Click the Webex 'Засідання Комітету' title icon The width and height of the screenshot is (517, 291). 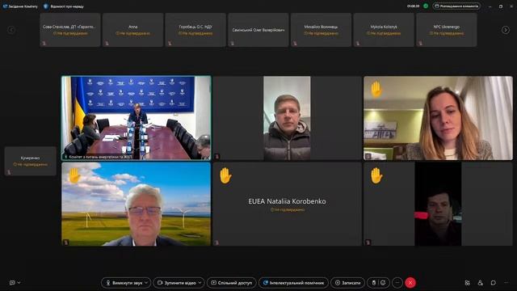pyautogui.click(x=6, y=6)
